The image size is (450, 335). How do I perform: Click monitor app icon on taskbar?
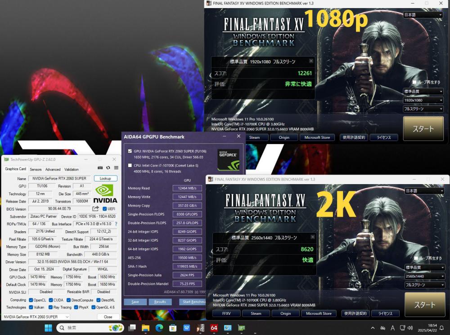[x=228, y=328]
